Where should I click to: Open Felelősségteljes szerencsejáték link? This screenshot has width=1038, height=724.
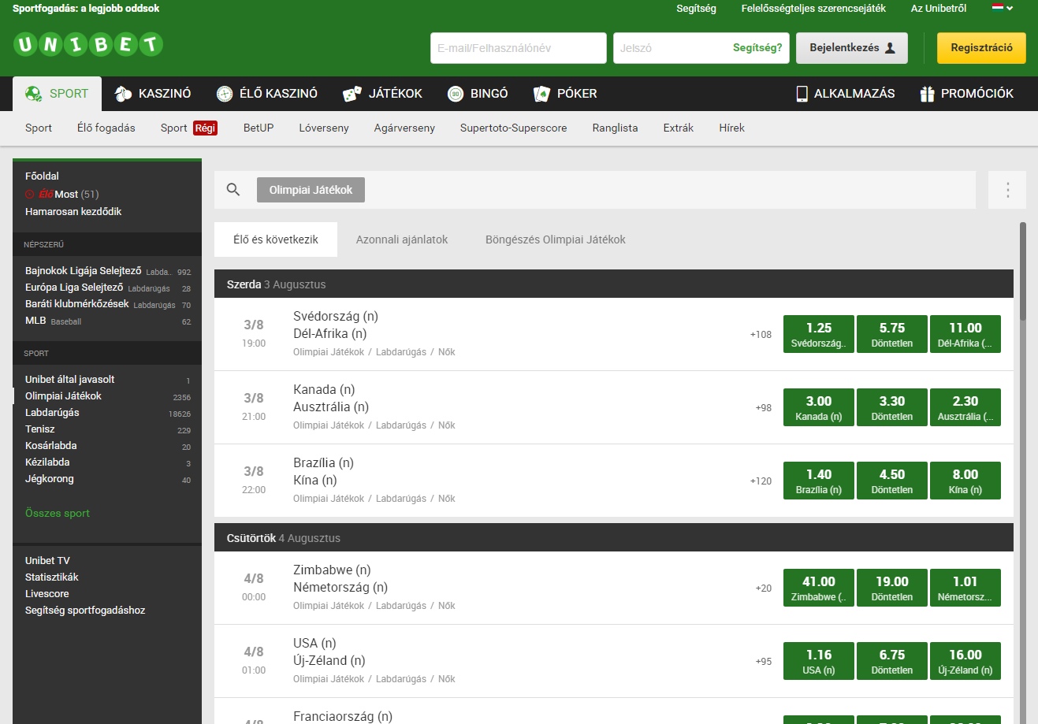click(813, 9)
